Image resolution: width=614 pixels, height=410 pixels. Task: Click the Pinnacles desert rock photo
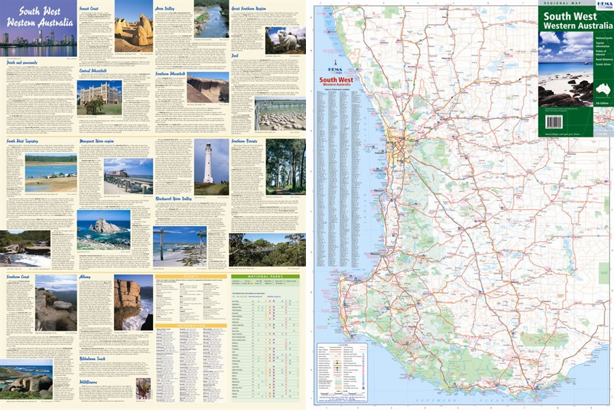pyautogui.click(x=134, y=27)
